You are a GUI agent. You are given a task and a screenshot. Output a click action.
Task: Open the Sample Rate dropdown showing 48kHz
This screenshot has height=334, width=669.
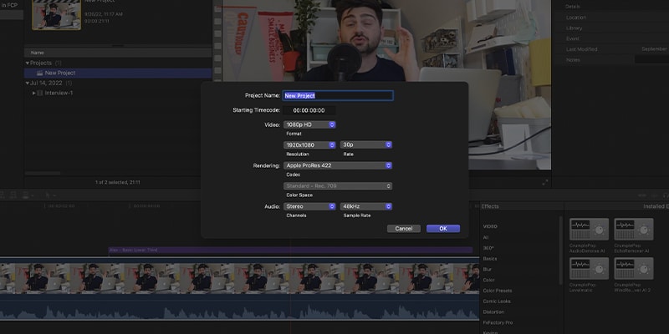pyautogui.click(x=366, y=206)
